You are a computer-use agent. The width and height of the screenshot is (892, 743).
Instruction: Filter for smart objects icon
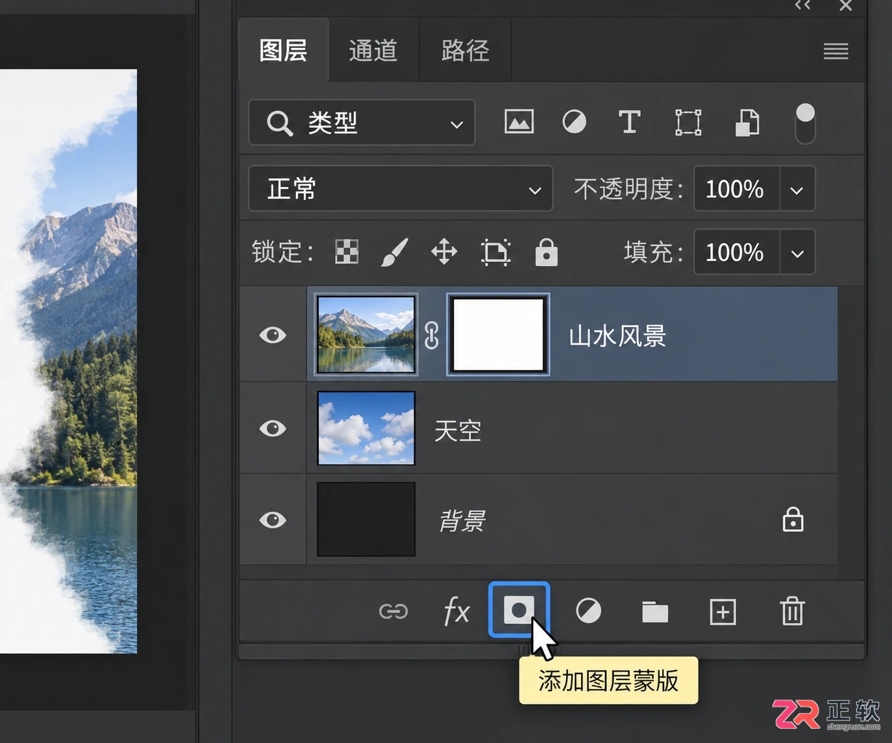coord(747,122)
